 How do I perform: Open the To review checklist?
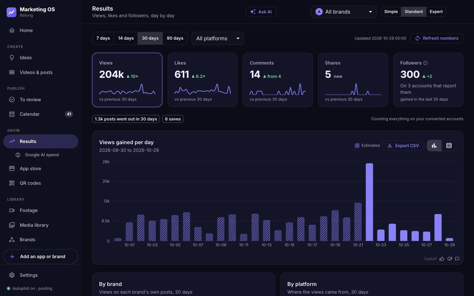41,99
